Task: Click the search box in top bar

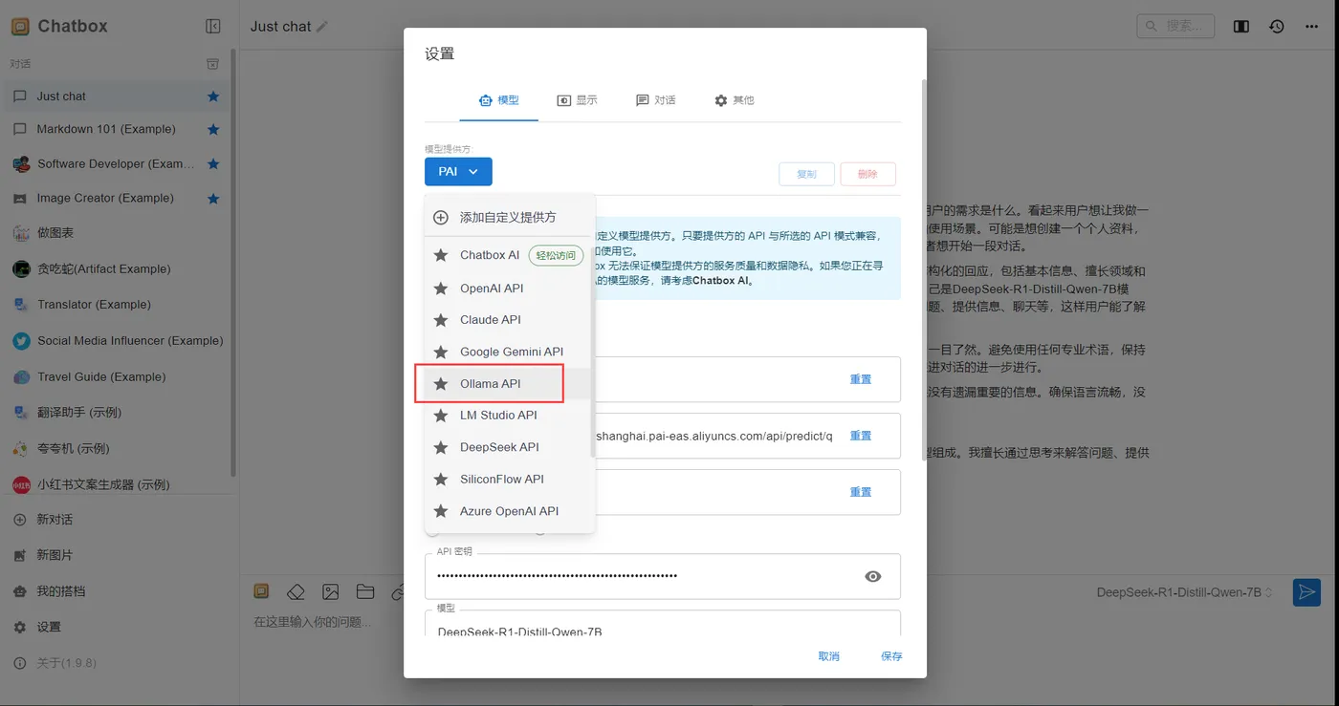Action: click(x=1175, y=27)
